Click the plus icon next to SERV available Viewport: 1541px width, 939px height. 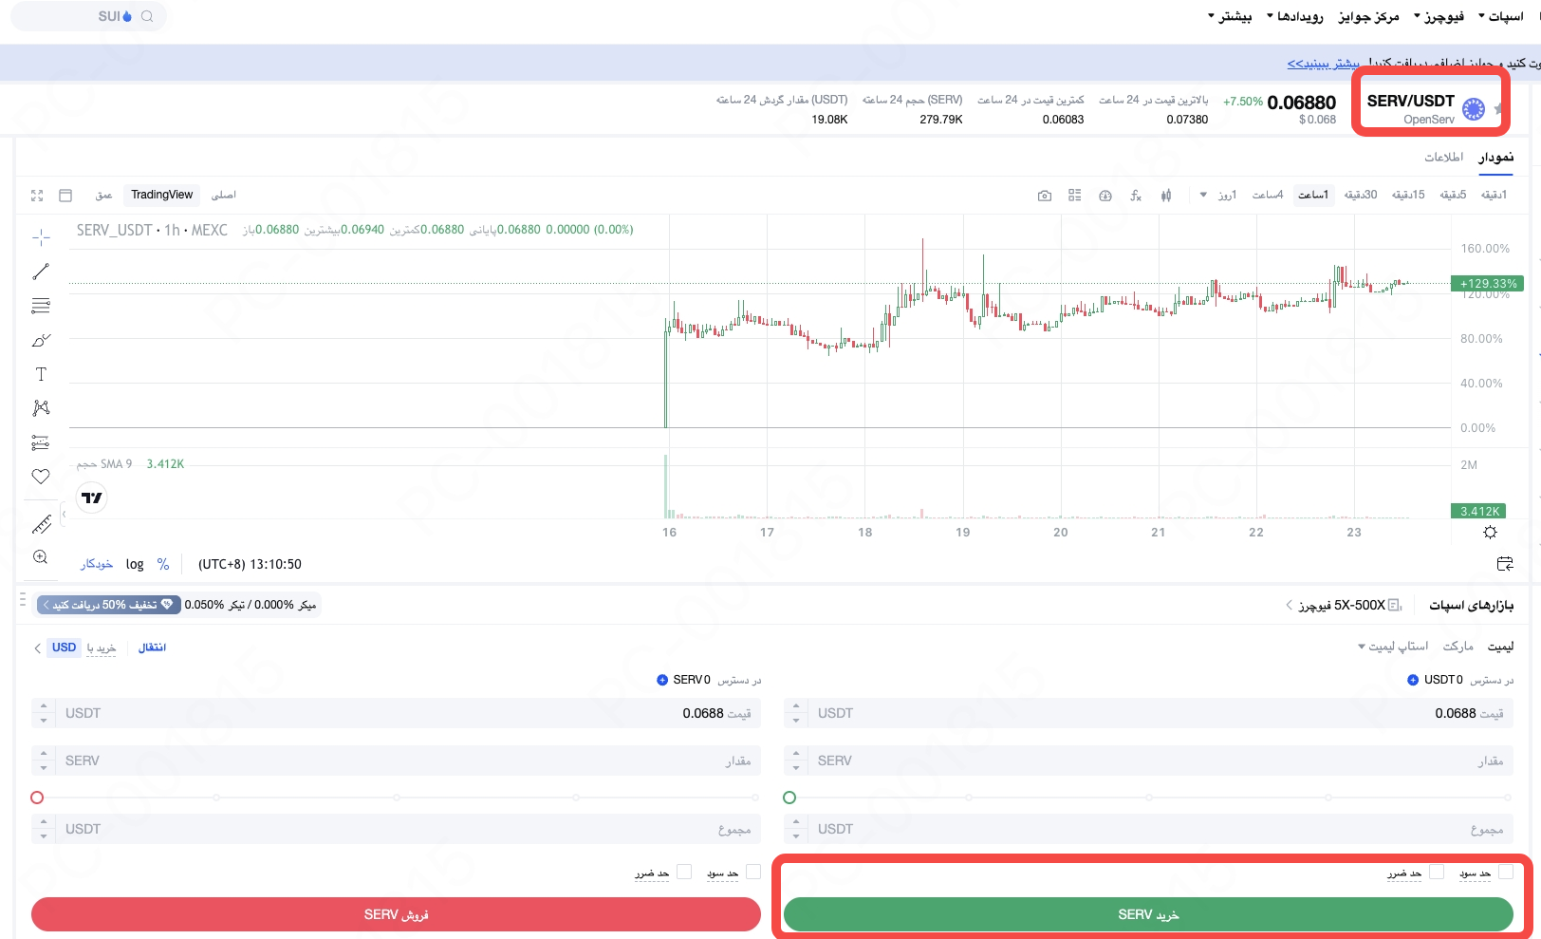pos(662,680)
